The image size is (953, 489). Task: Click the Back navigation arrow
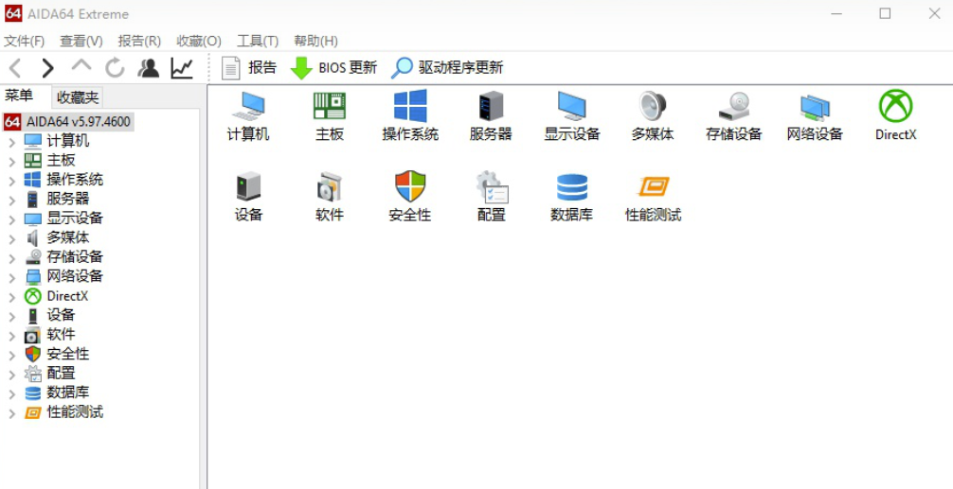point(16,68)
